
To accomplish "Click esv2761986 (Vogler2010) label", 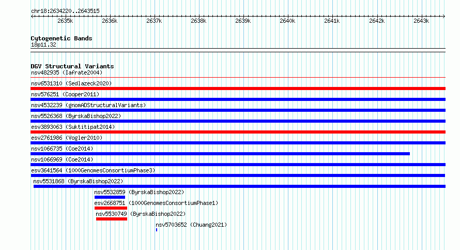I will point(67,138).
